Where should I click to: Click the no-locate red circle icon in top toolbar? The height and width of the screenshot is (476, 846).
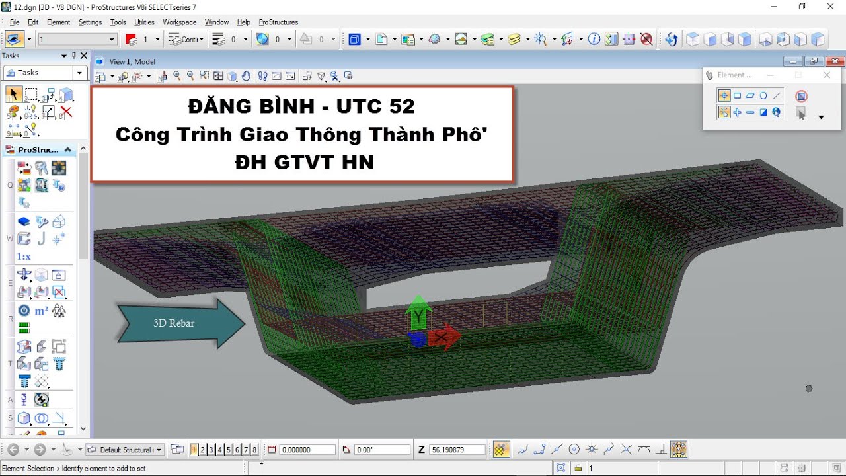point(646,39)
